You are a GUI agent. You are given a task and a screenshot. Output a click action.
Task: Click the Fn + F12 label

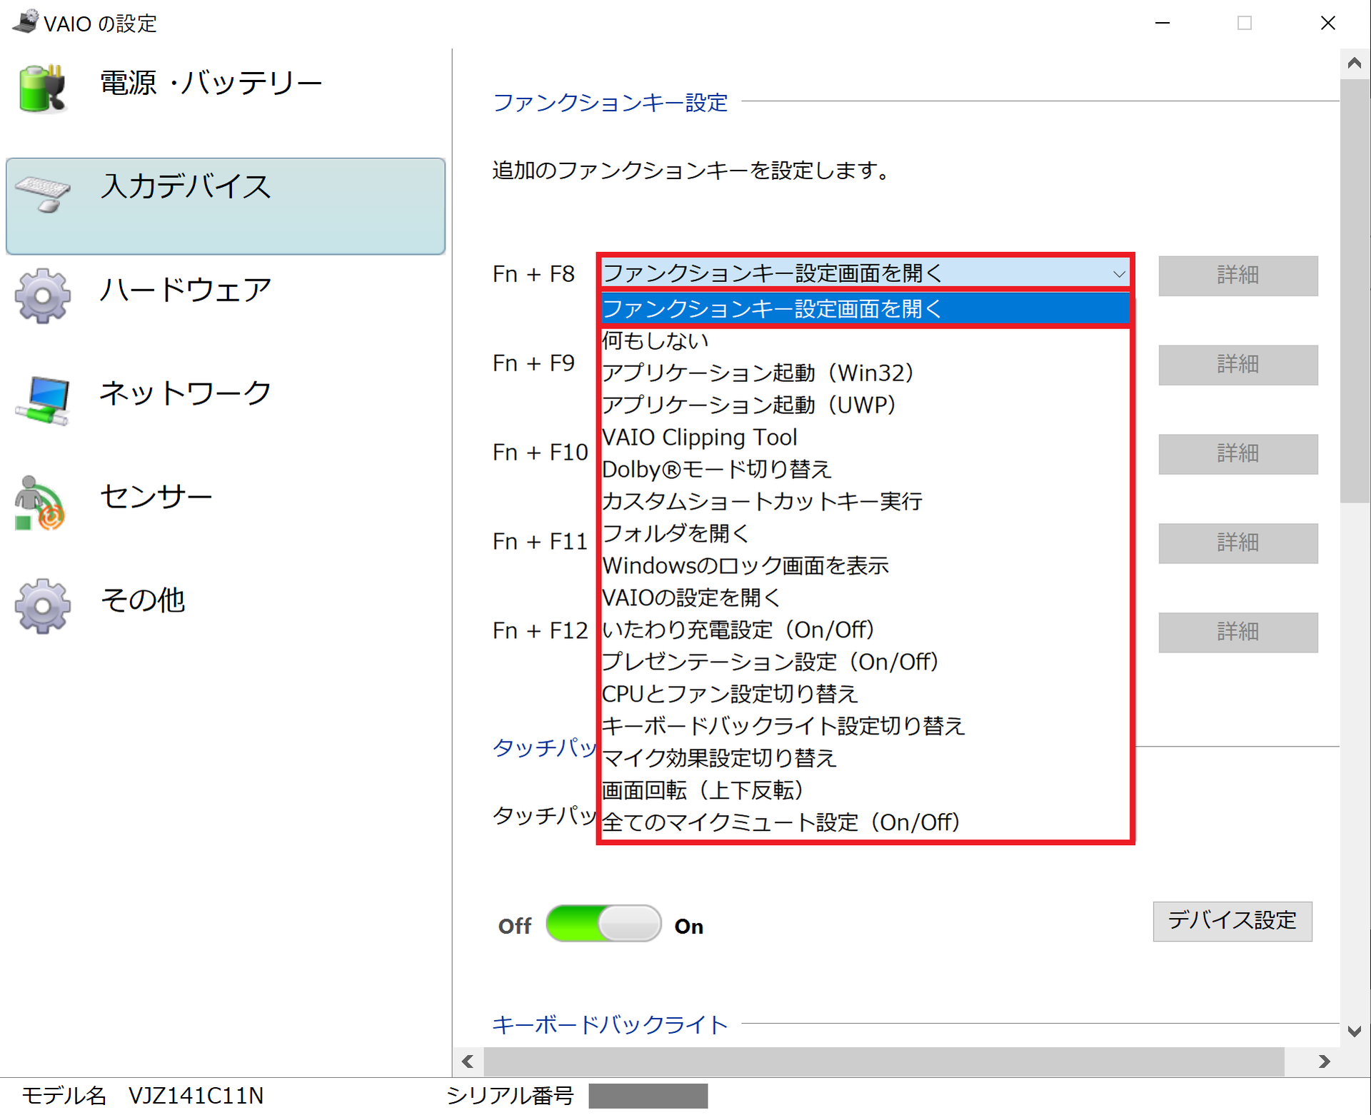[x=541, y=631]
